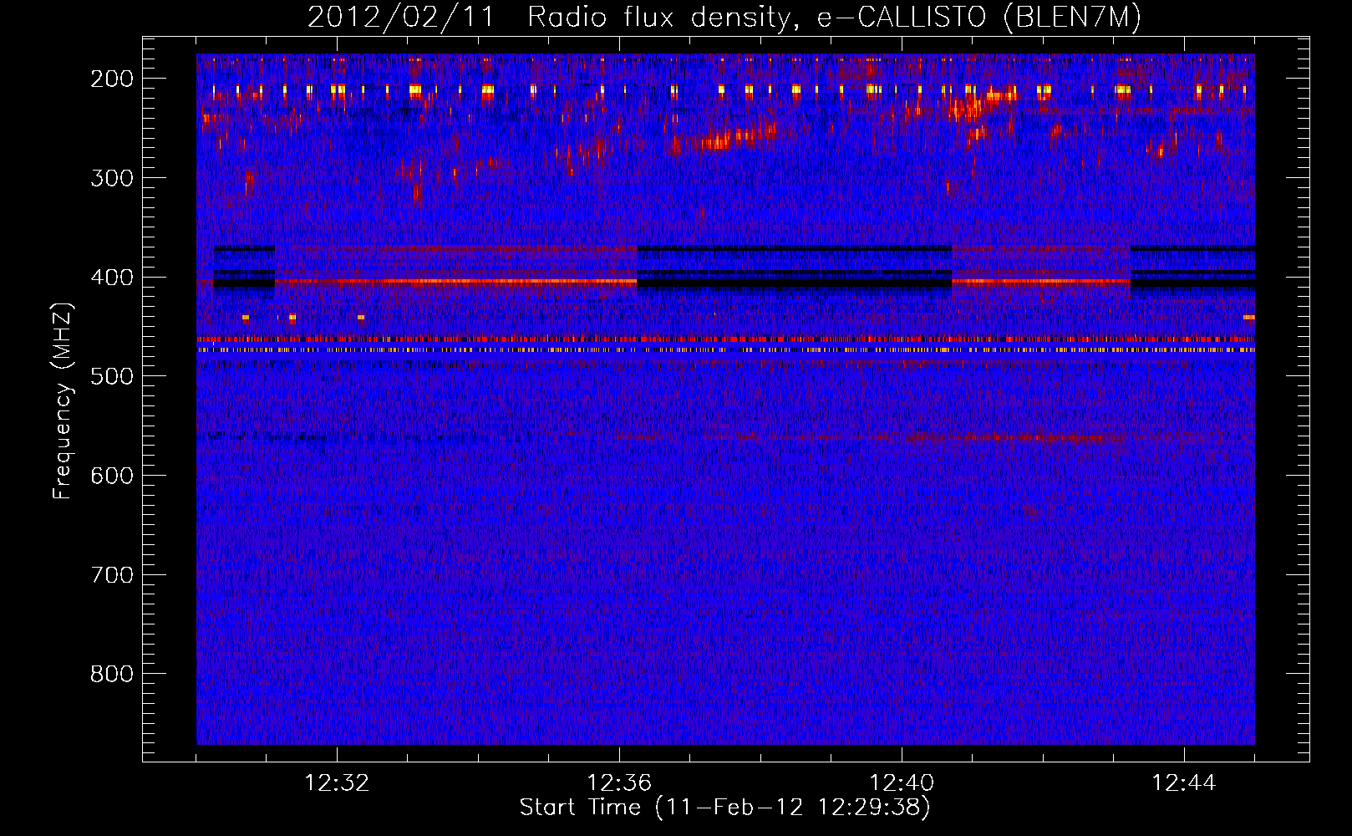Click the 400 frequency tick label

pyautogui.click(x=112, y=278)
